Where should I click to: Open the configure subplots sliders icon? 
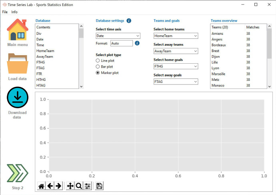[x=88, y=186]
